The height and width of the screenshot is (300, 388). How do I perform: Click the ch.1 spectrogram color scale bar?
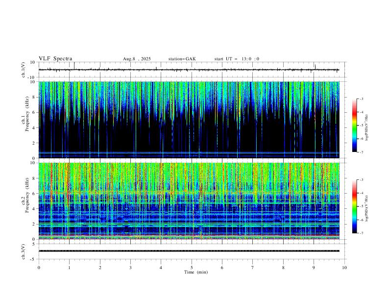[x=354, y=125]
